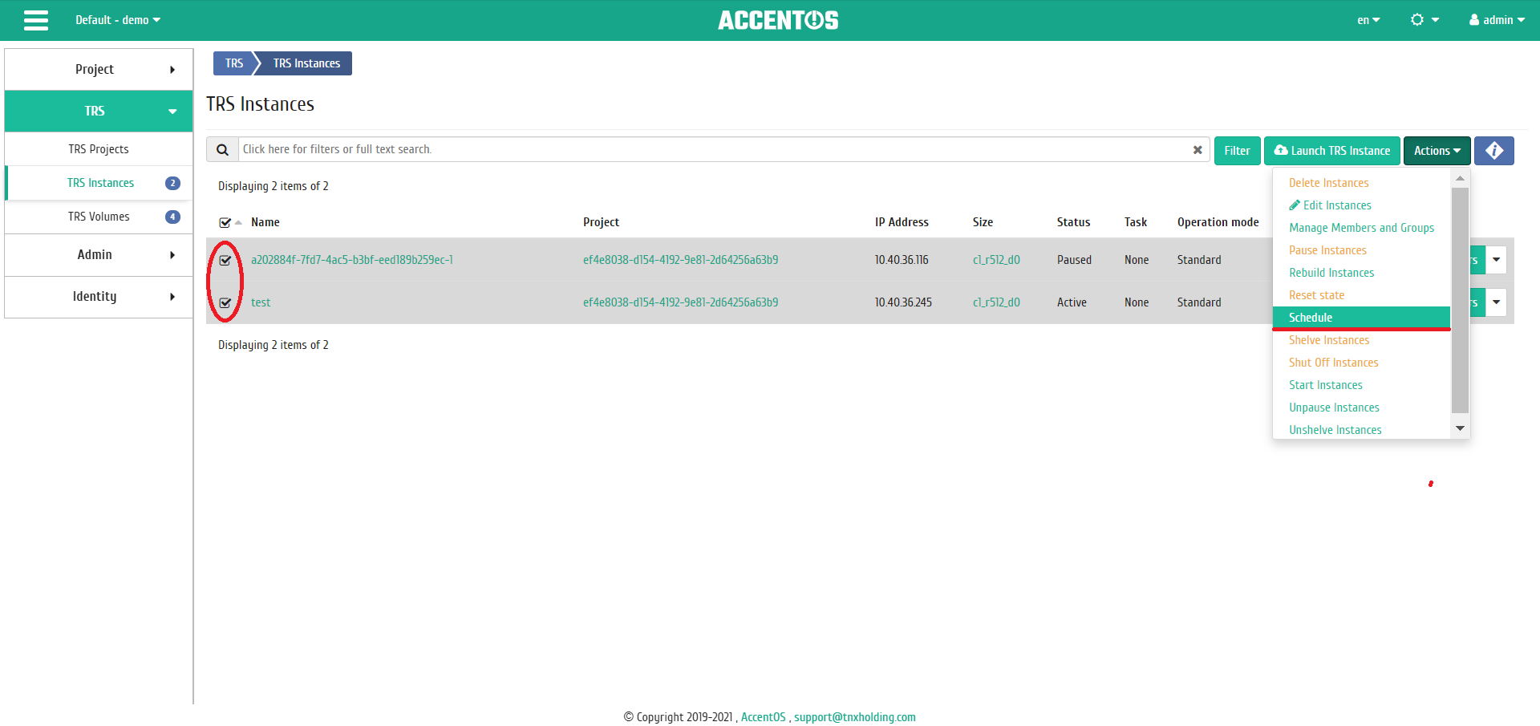
Task: Click the IP Address column header
Action: 902,222
